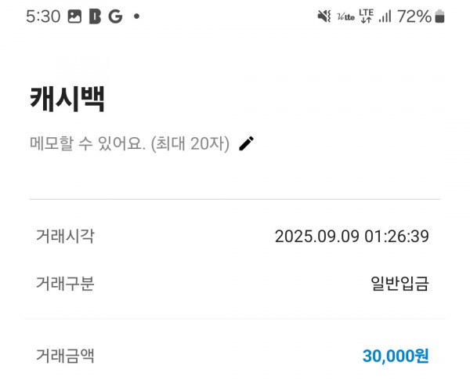This screenshot has height=384, width=470.
Task: Tap the 72% battery percentage text
Action: [x=414, y=16]
